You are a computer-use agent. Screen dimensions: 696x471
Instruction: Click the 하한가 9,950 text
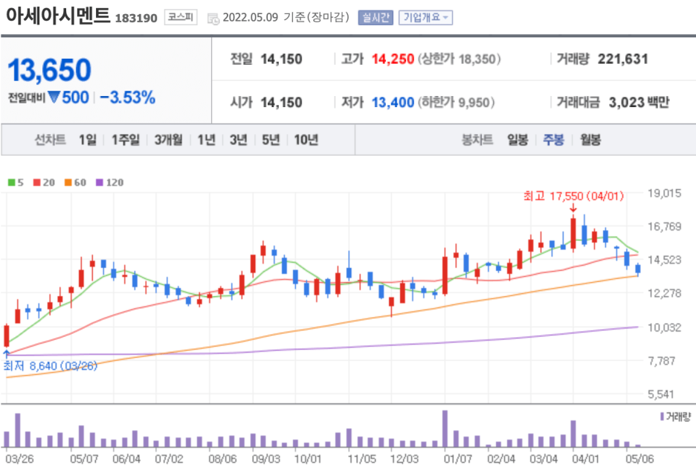[x=456, y=103]
